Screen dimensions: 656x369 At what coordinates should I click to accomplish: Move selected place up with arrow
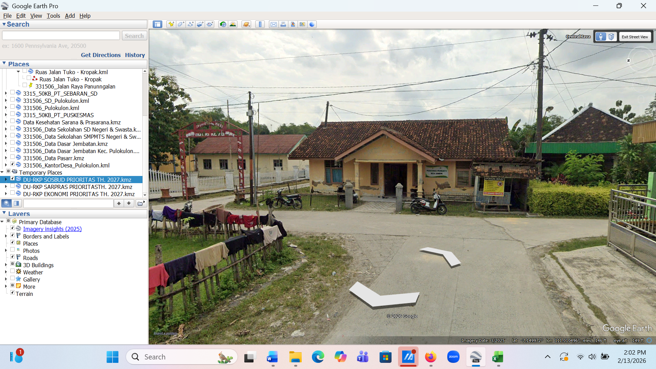pos(119,203)
